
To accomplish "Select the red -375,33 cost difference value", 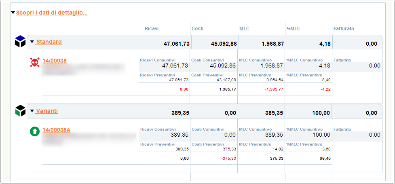I will [x=228, y=159].
